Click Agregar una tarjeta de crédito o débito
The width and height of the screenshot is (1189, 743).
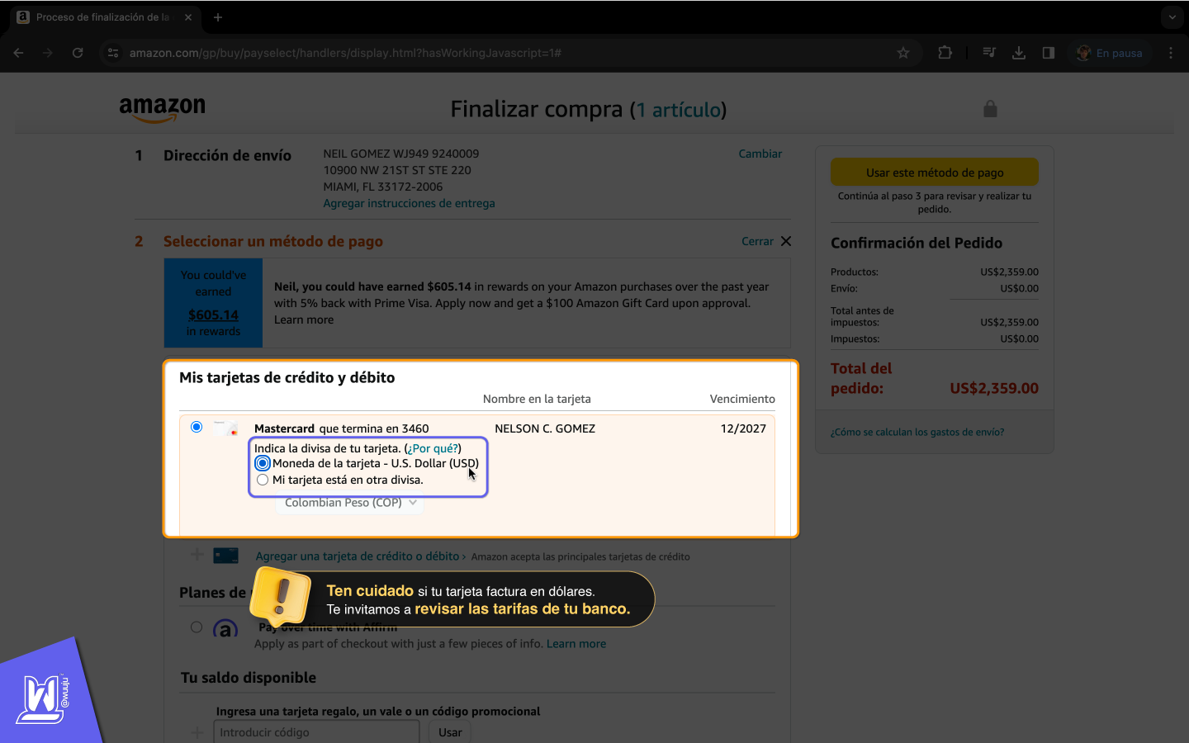pos(357,556)
